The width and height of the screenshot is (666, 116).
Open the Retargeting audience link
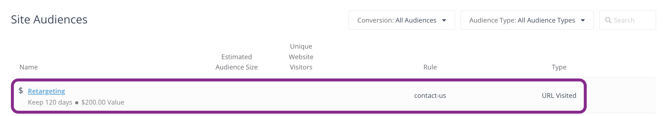click(46, 91)
